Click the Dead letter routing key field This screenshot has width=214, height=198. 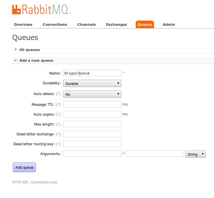(x=92, y=144)
